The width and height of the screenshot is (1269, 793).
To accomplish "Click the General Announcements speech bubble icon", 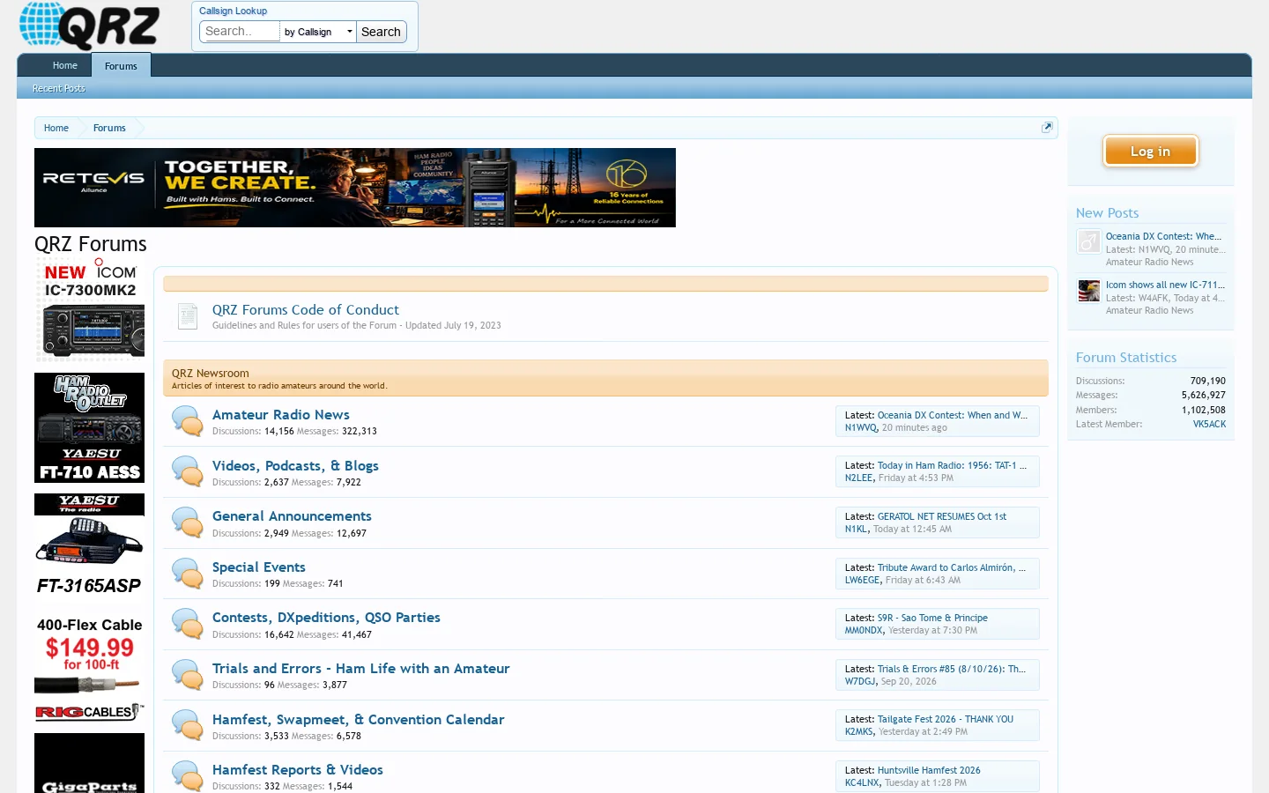I will [187, 523].
